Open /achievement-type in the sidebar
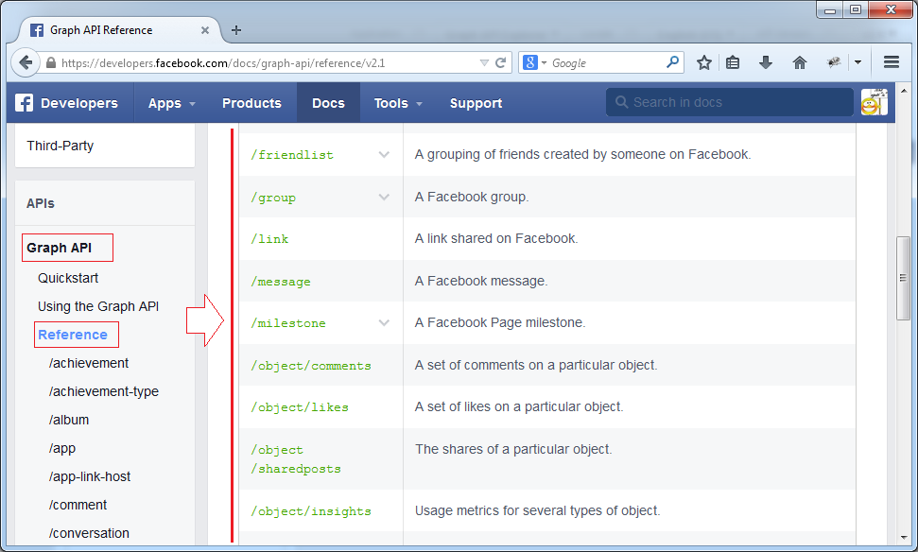 tap(104, 391)
